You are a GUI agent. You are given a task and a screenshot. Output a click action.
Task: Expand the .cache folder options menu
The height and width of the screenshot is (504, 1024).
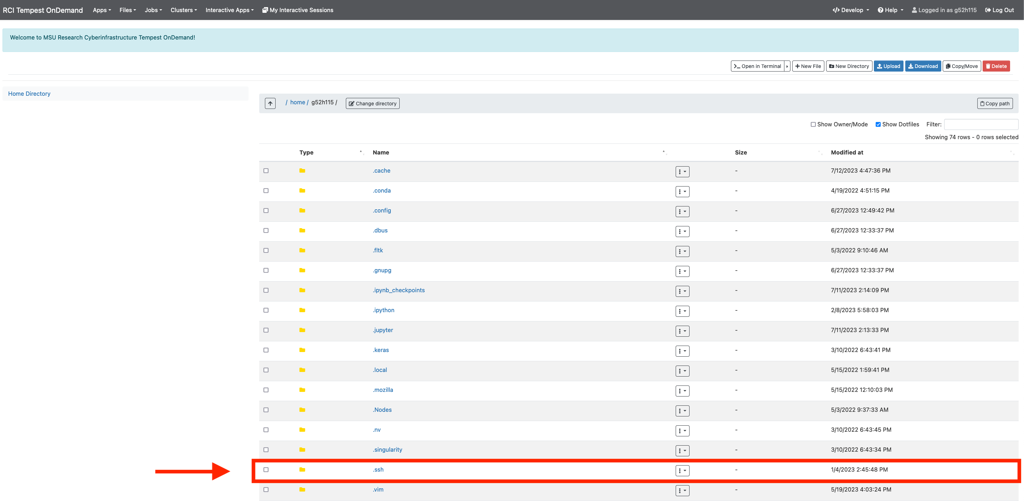pos(682,172)
